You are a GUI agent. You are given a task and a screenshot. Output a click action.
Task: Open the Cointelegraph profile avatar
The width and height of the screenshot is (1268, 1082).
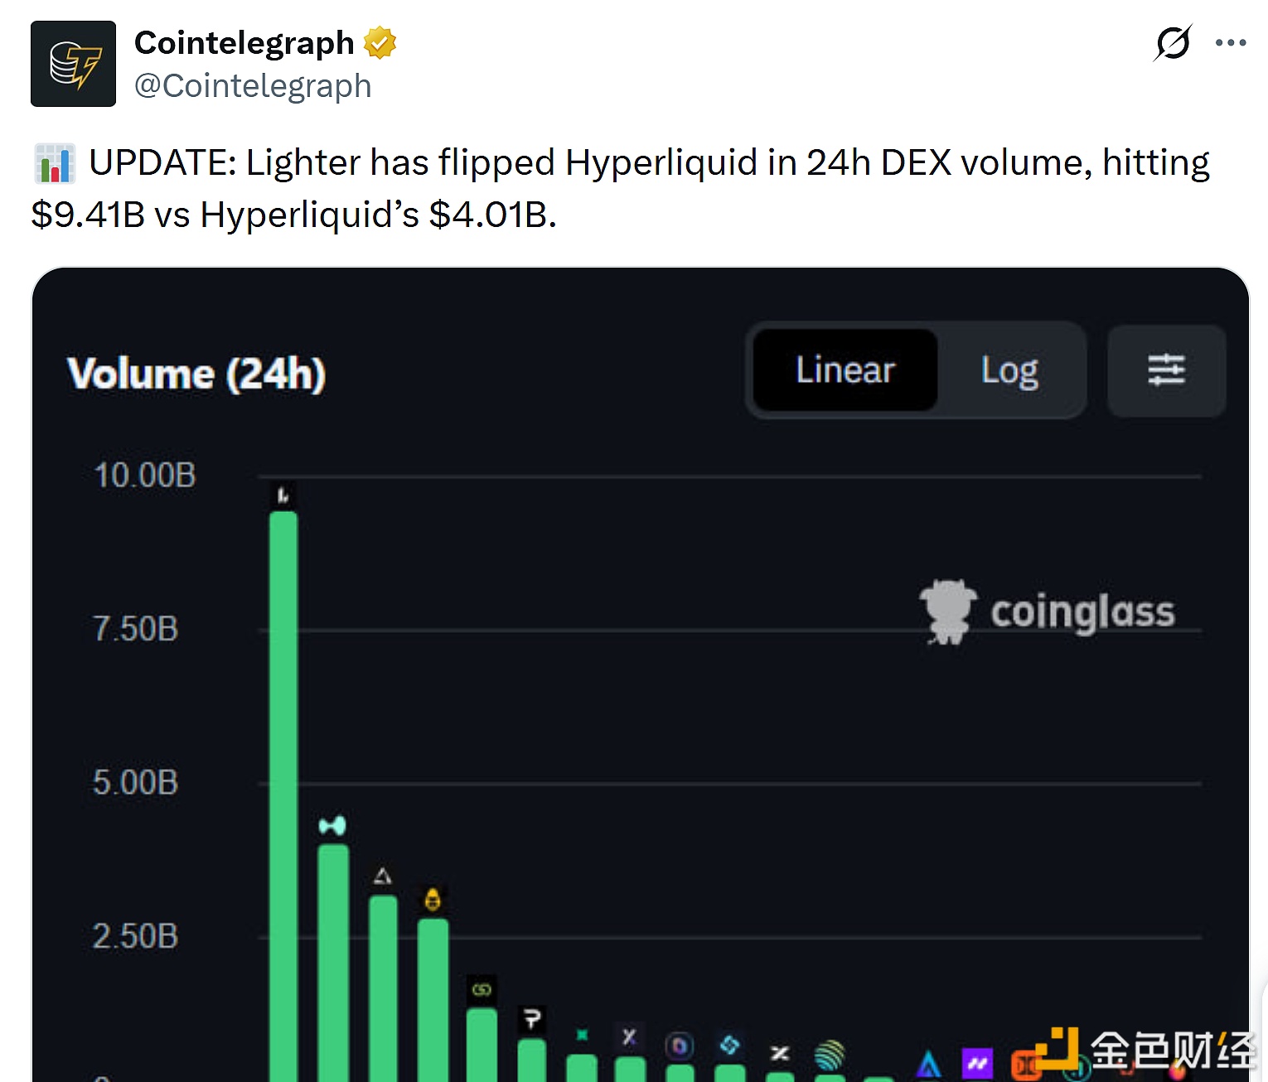coord(73,64)
